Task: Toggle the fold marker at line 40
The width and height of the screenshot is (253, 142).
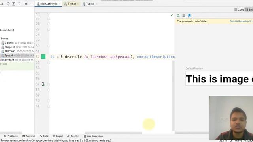Action: coord(49,101)
